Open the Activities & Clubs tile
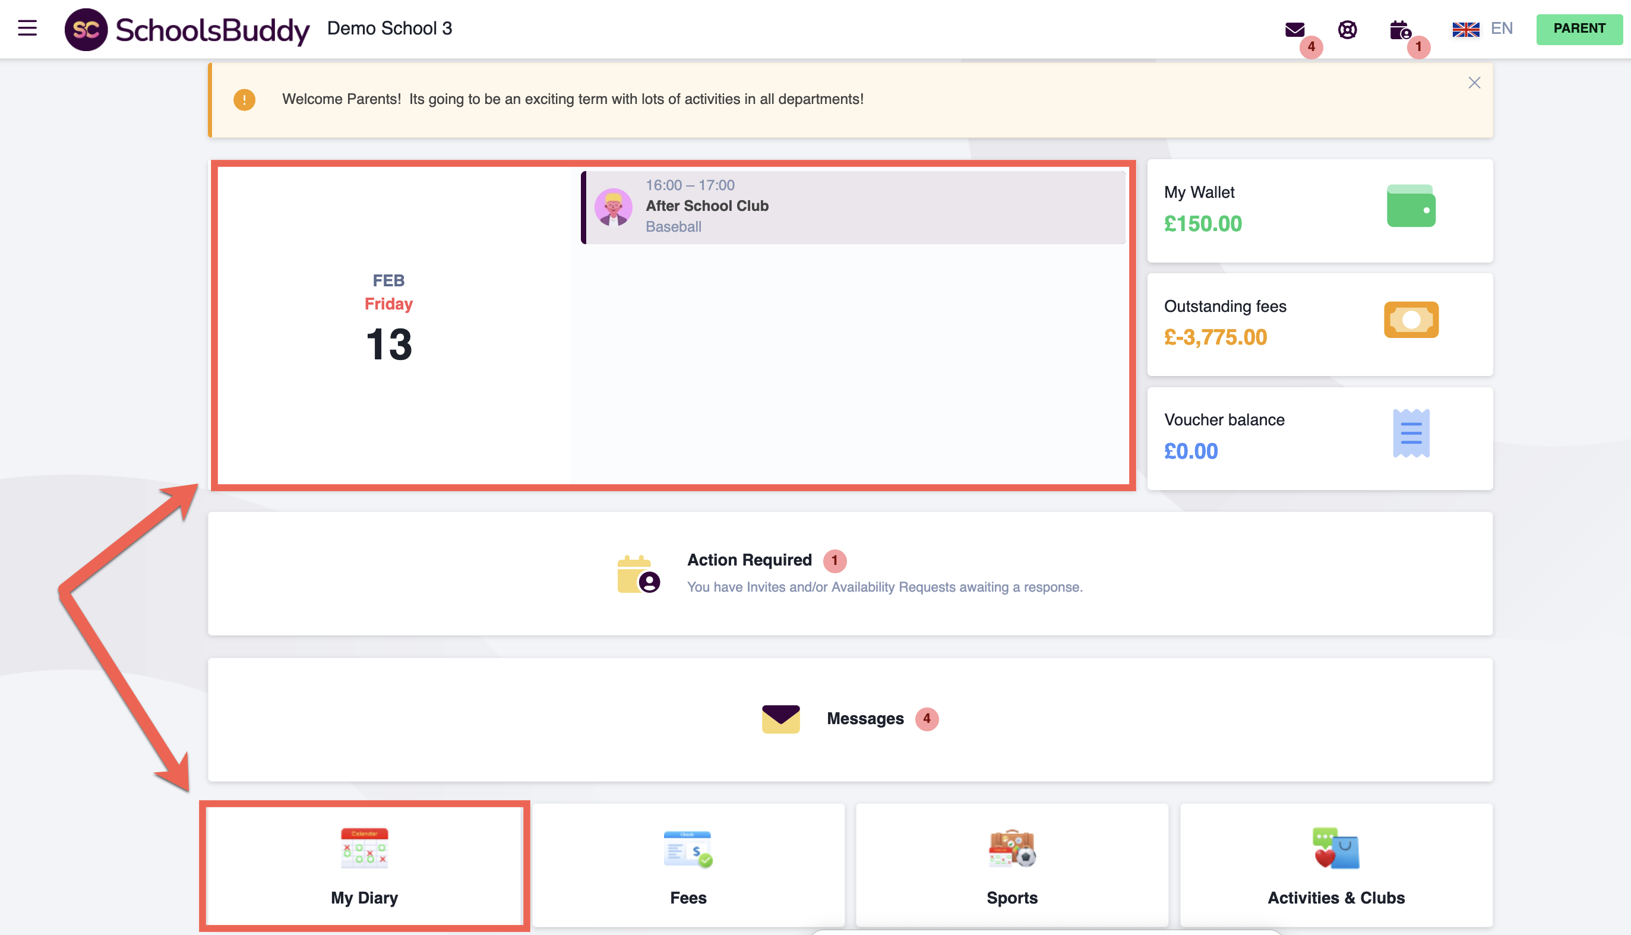The image size is (1631, 935). point(1335,864)
